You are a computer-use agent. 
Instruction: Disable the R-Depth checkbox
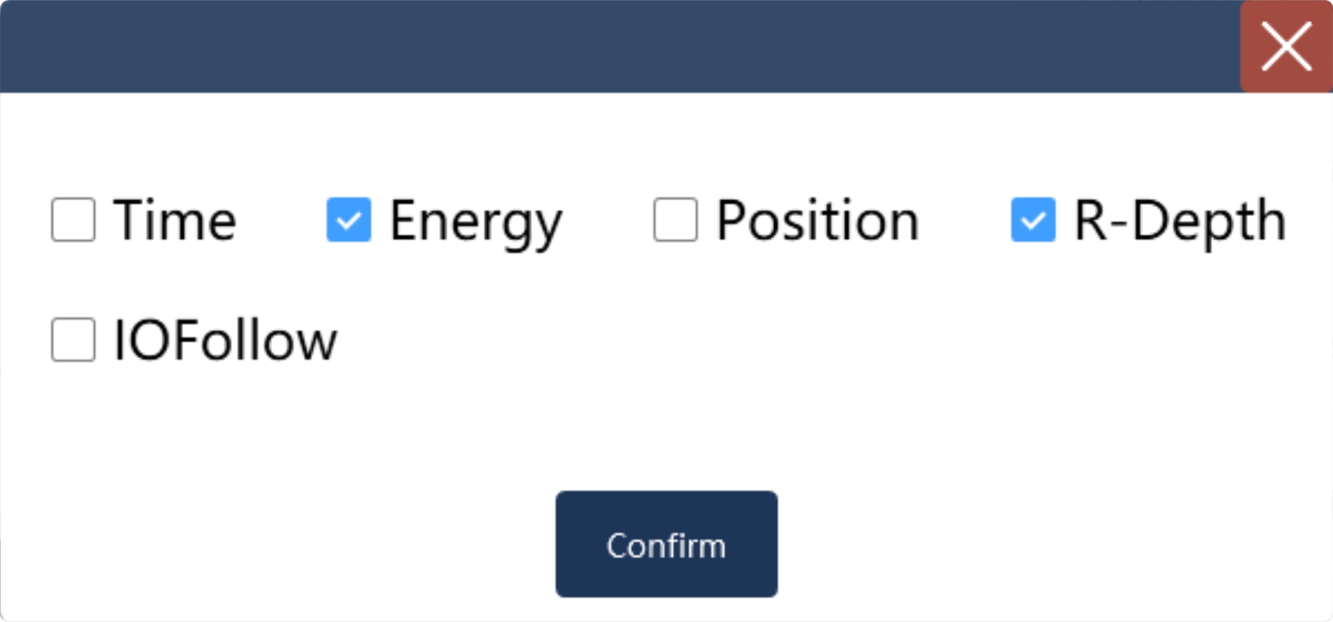tap(1033, 220)
